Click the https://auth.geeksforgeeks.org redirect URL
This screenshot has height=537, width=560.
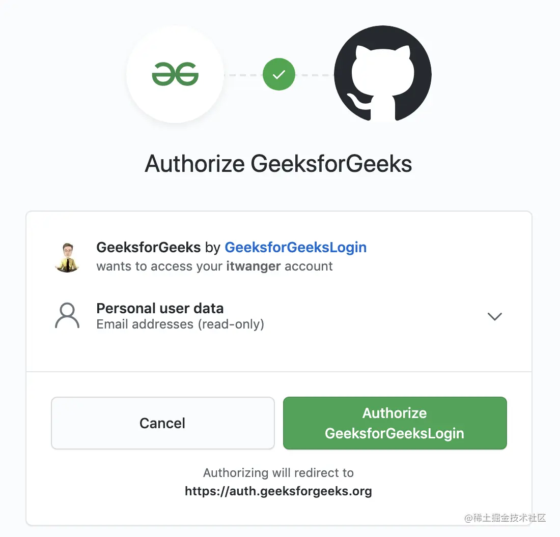278,491
